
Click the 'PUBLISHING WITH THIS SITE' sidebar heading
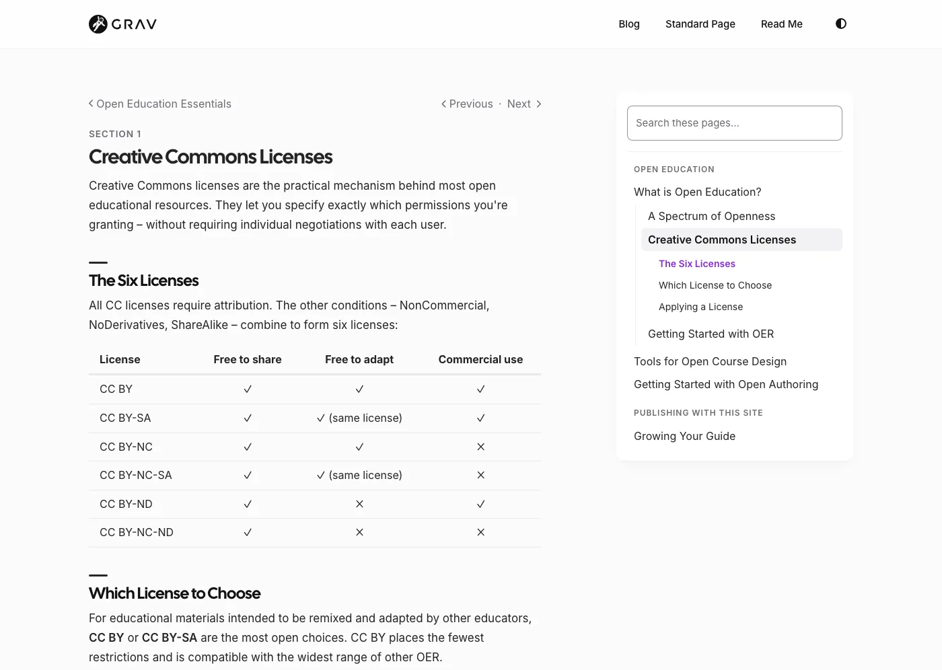698,413
